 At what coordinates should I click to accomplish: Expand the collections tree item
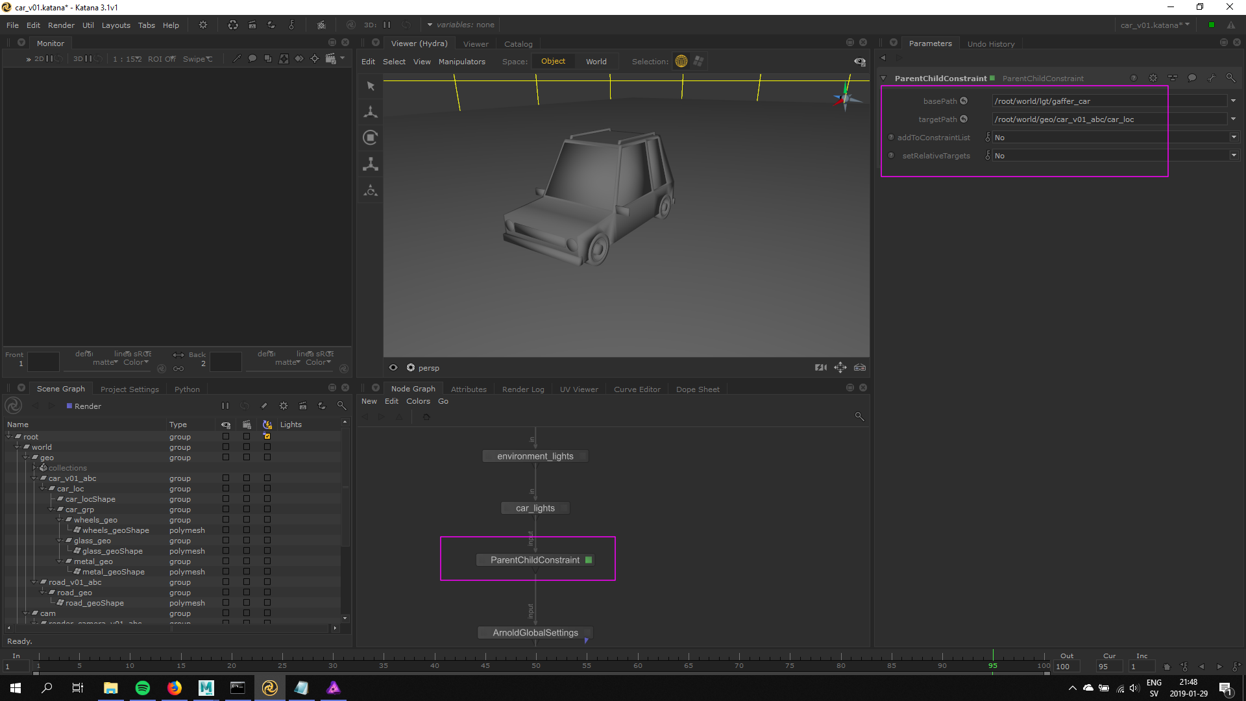tap(35, 467)
